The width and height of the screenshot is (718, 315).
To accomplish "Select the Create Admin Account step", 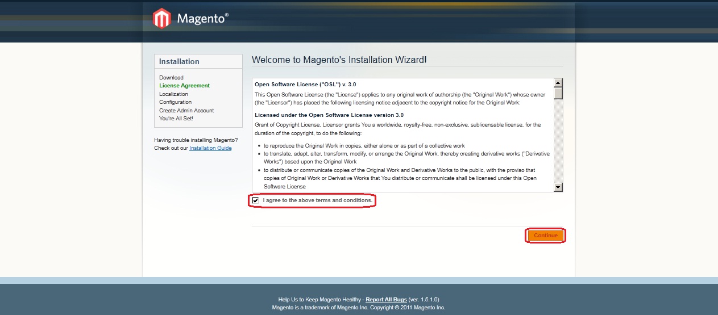I will click(186, 111).
